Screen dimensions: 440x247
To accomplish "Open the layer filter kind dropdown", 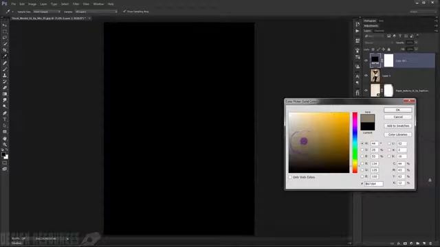I will coord(374,36).
